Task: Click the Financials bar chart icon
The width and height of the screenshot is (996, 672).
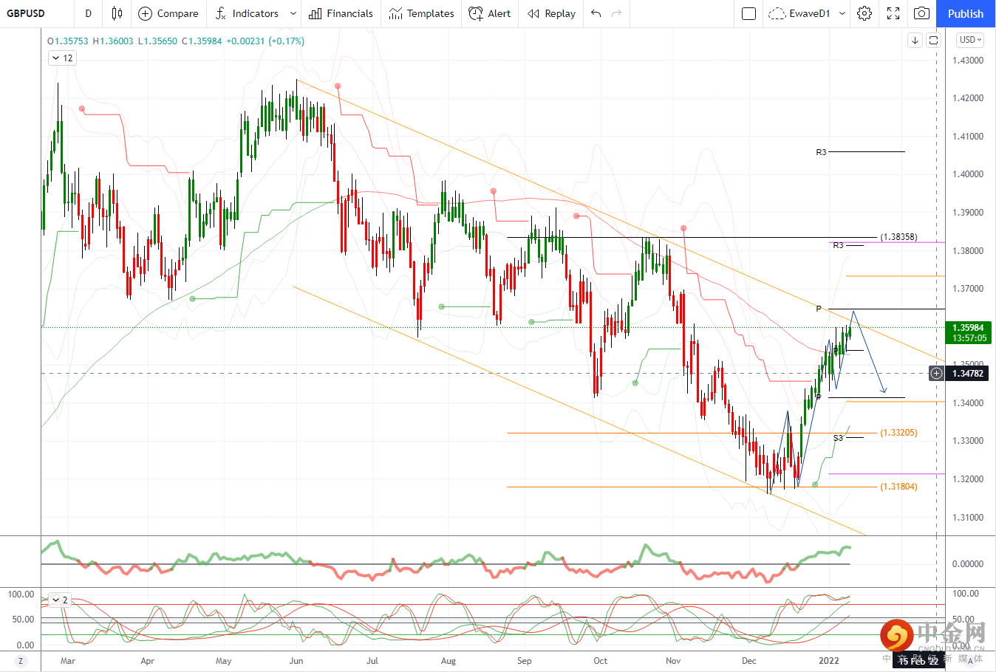Action: click(x=315, y=13)
